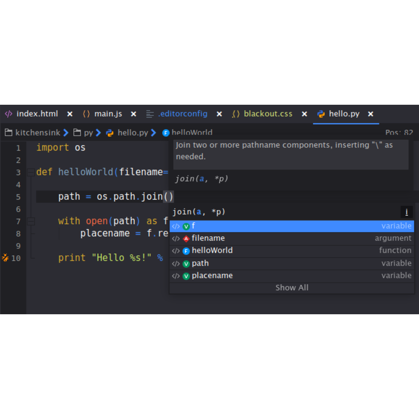Viewport: 419px width, 419px height.
Task: Click the kitchensink folder icon in the breadcrumb
Action: coord(9,133)
